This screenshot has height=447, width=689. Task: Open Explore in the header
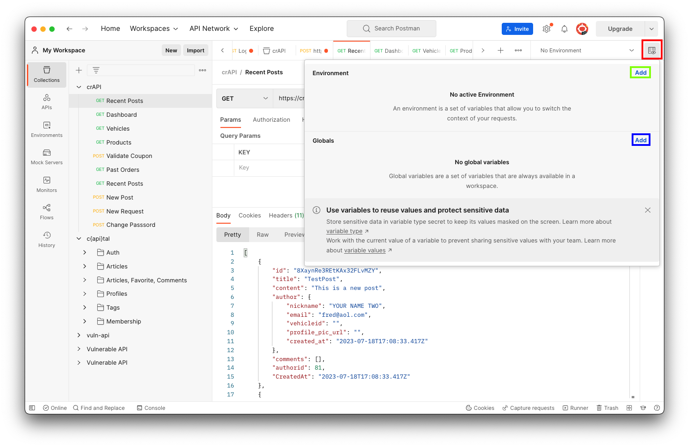(262, 29)
